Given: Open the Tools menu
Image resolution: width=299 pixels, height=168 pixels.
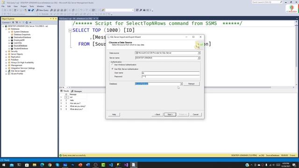Looking at the screenshot, I should 32,6.
